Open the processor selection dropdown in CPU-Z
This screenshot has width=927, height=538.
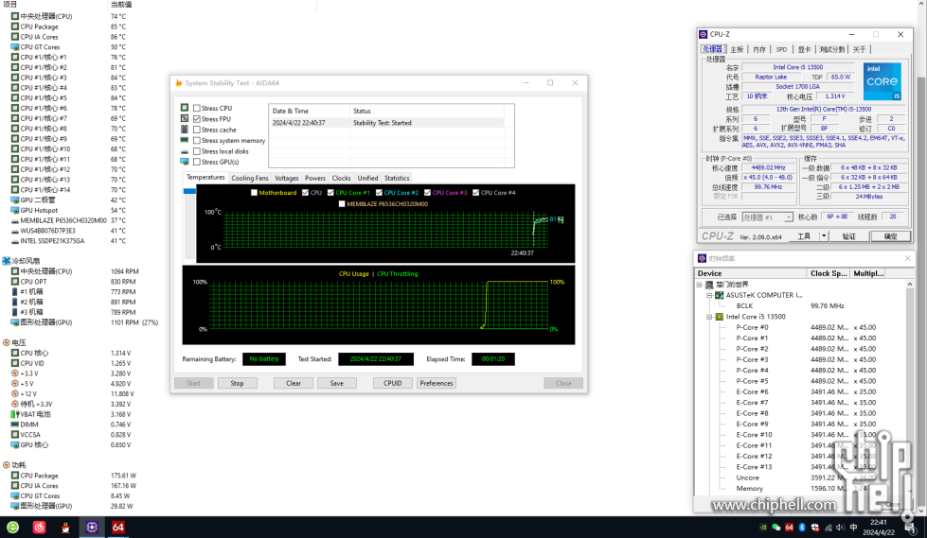[x=788, y=217]
